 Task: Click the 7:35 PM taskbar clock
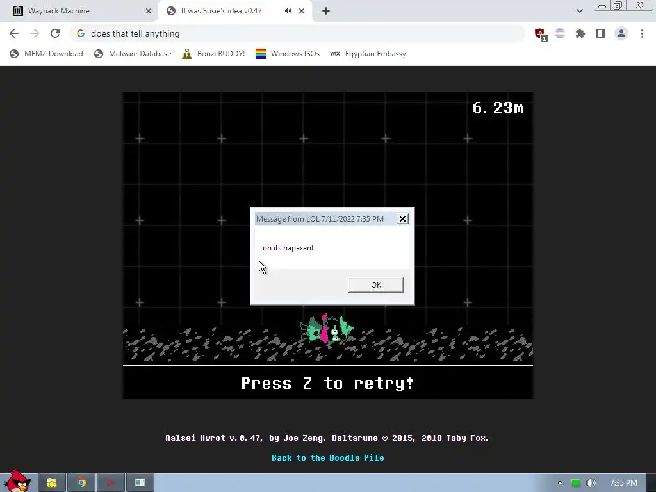point(623,483)
